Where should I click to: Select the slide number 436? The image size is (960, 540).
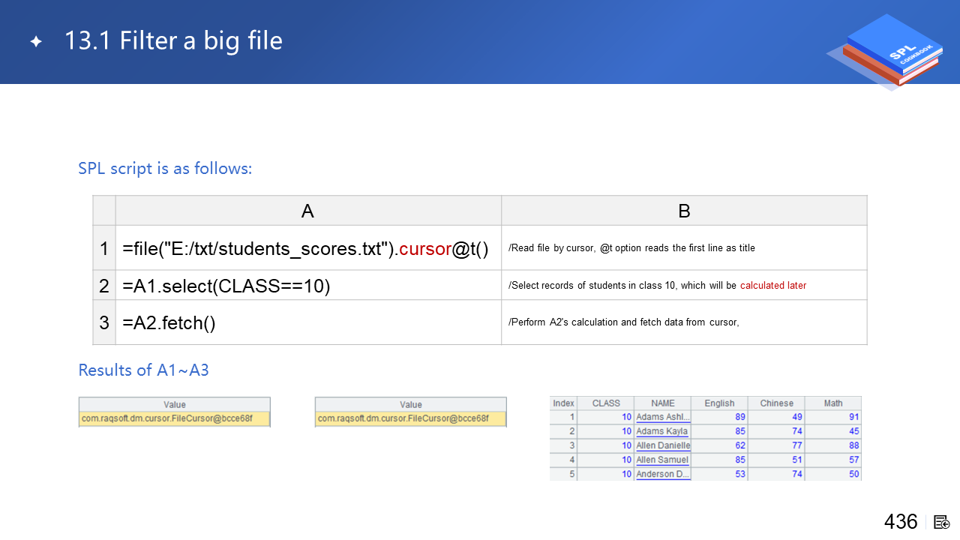click(901, 522)
